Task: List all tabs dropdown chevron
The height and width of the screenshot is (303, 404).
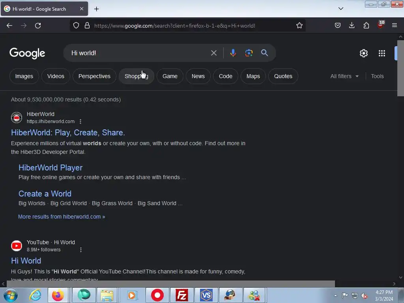Action: click(x=340, y=9)
